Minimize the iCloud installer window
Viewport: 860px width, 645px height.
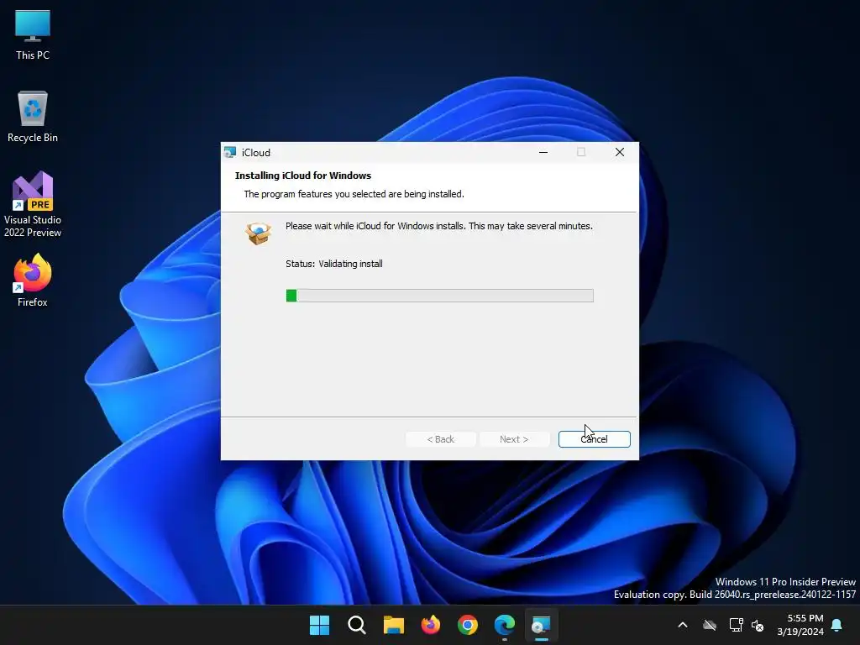point(543,153)
